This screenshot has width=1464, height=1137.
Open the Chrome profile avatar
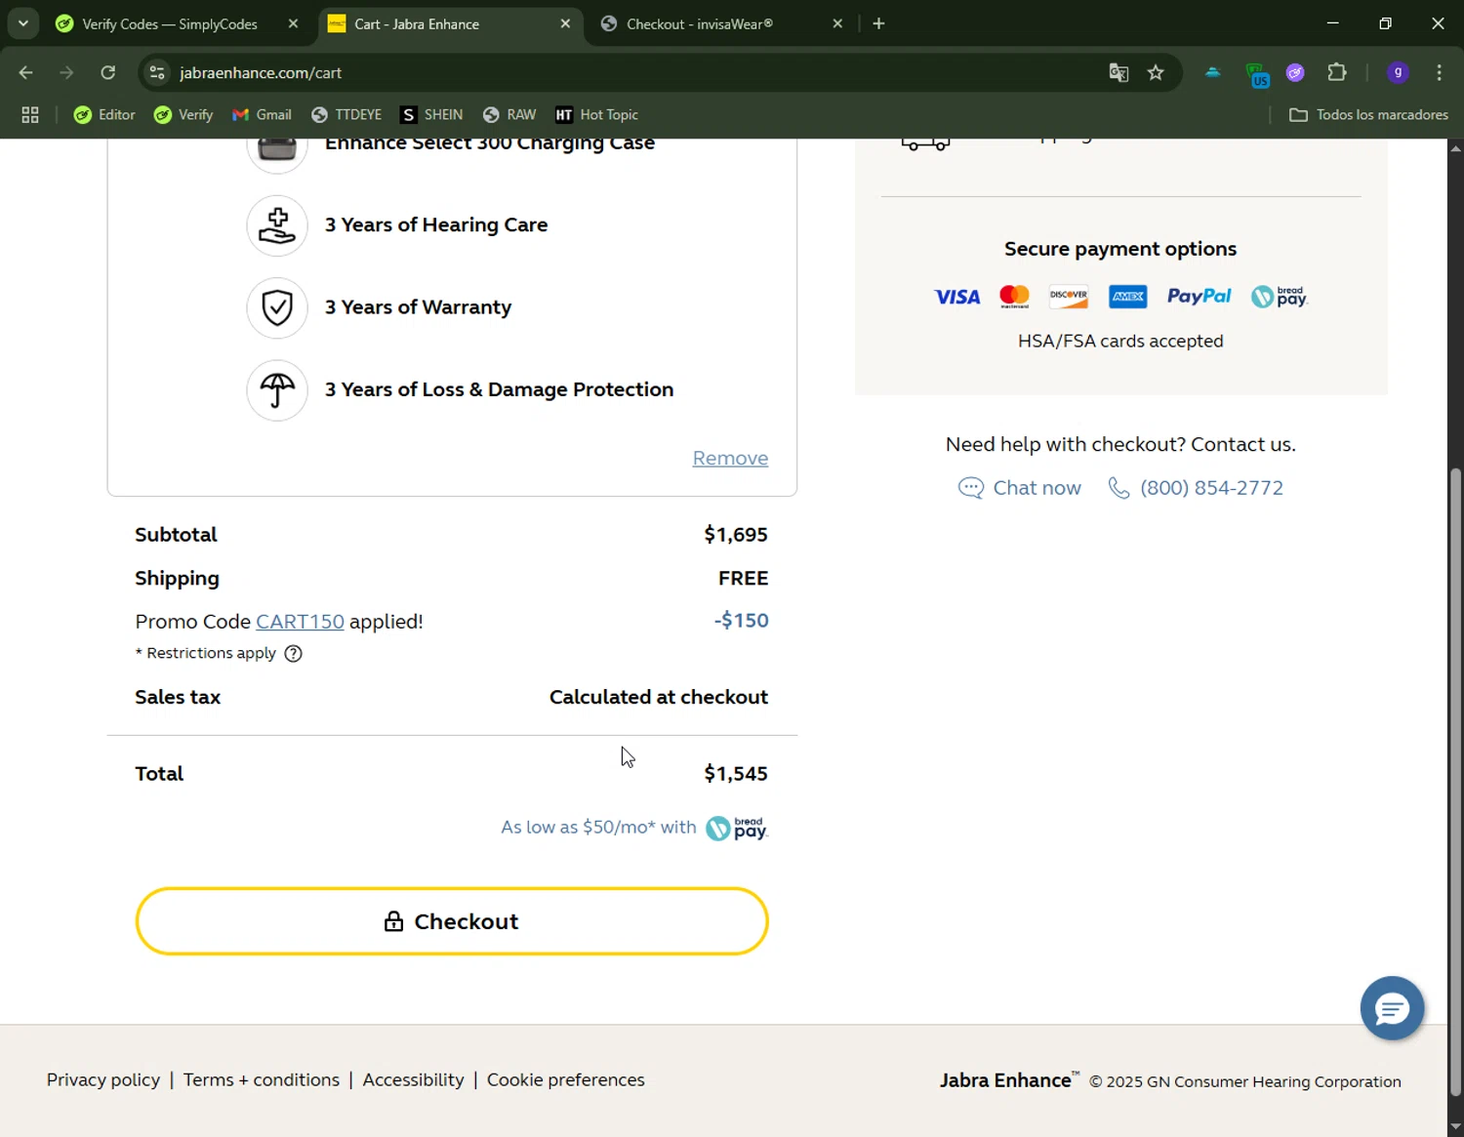click(x=1398, y=72)
